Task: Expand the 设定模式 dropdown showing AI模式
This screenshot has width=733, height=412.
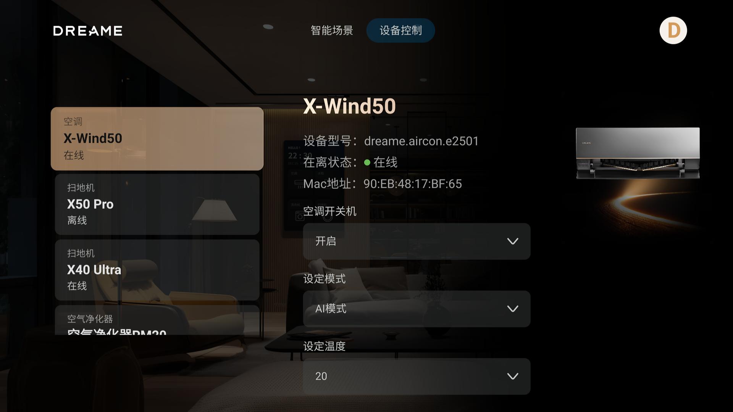Action: [417, 309]
